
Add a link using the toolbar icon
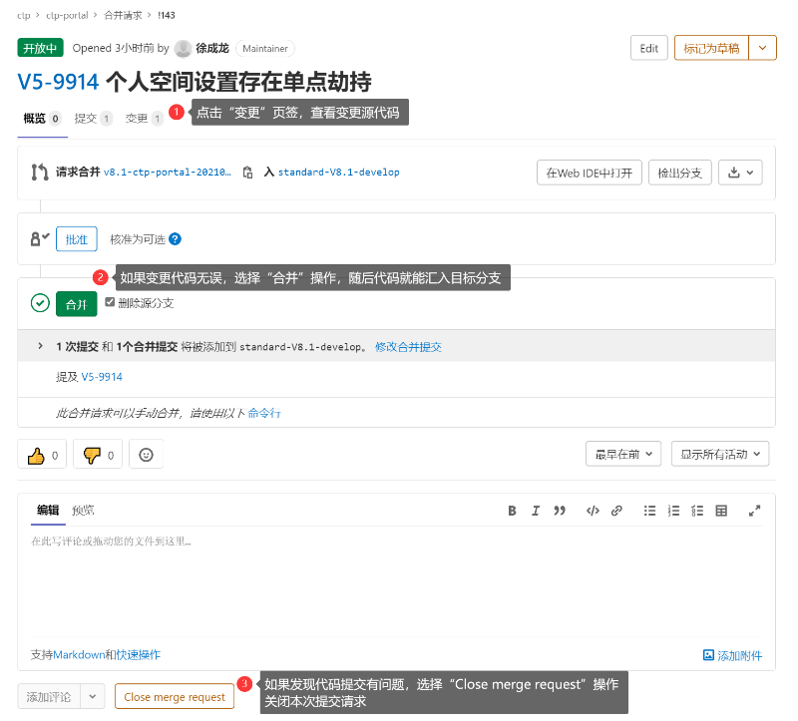pyautogui.click(x=616, y=511)
